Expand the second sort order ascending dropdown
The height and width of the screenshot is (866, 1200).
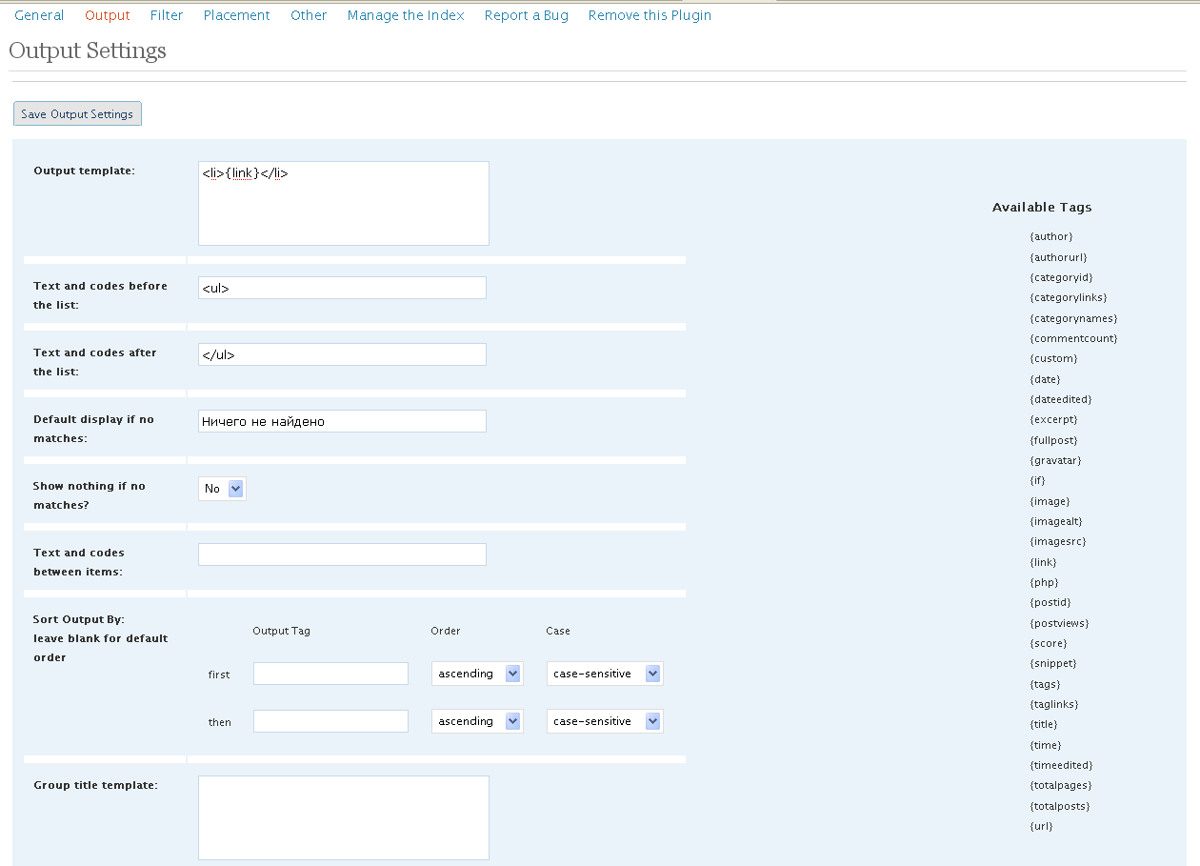pos(477,721)
